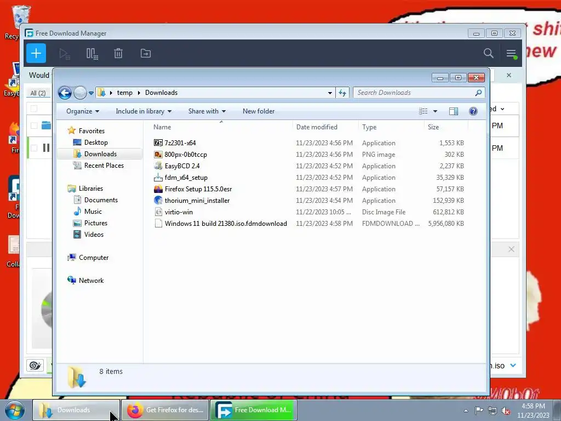
Task: Click the Explorer forward navigation button
Action: [x=80, y=93]
